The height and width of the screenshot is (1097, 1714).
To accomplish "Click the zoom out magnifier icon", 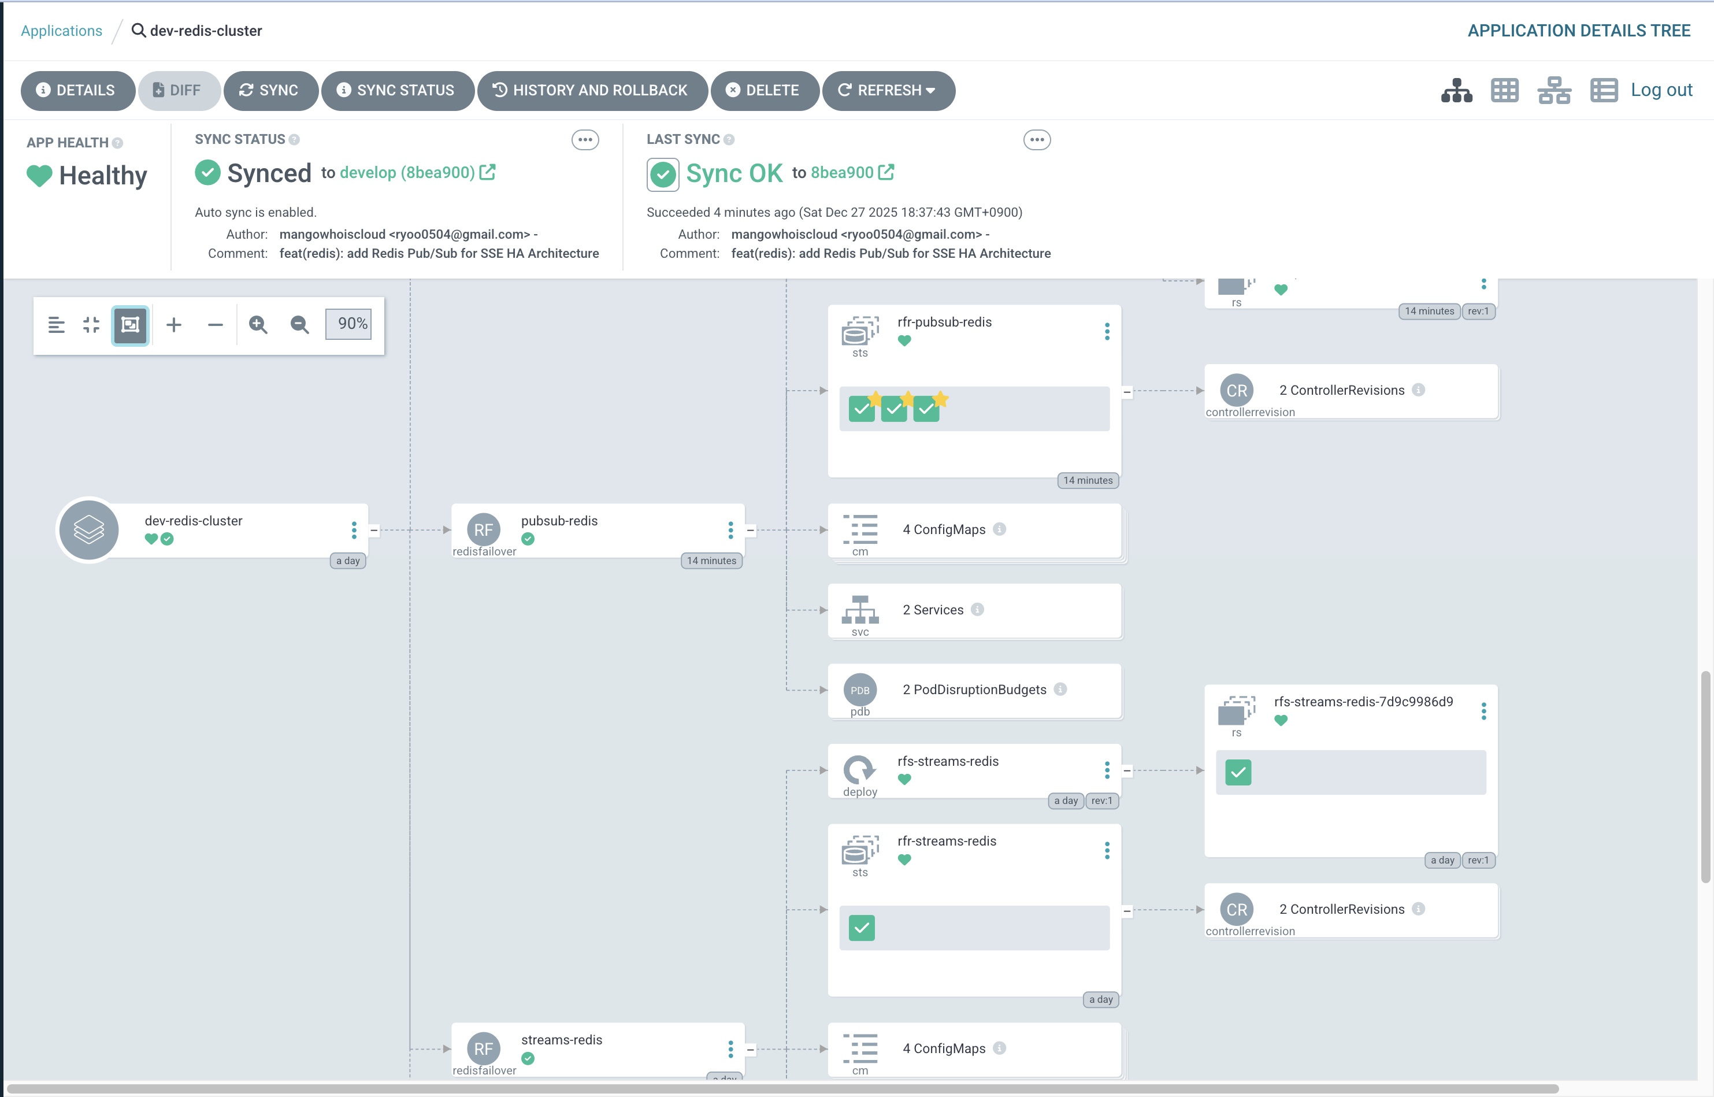I will pyautogui.click(x=299, y=325).
